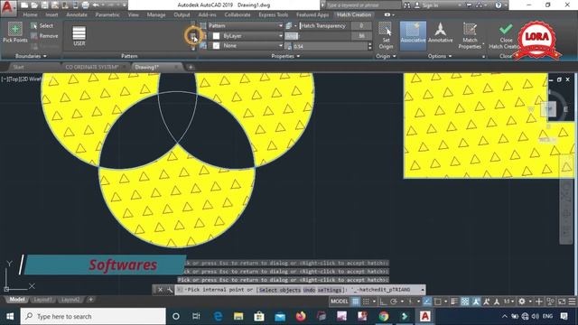Viewport: 578px width, 325px height.
Task: Click the hatch scale spinner arrows
Action: click(369, 46)
